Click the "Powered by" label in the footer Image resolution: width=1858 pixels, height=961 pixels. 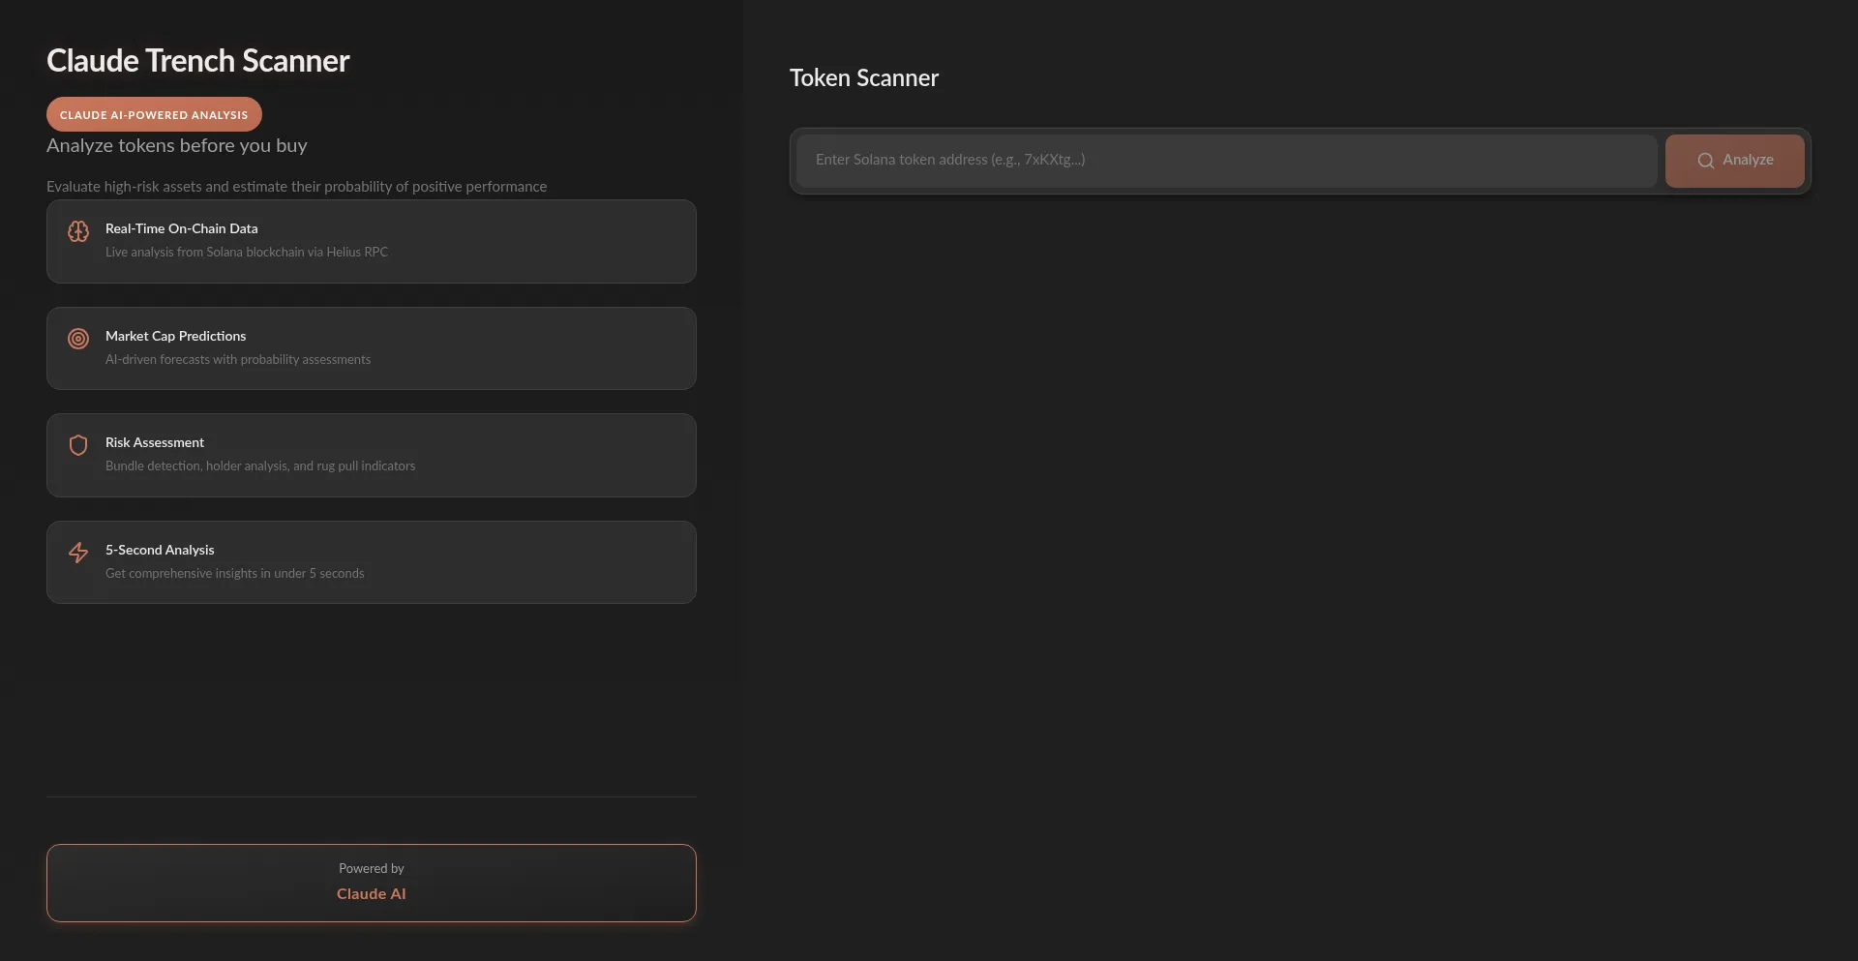pyautogui.click(x=371, y=869)
